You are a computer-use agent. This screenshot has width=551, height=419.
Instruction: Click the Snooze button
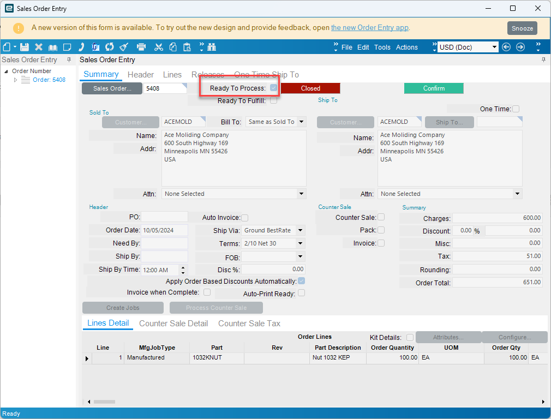tap(522, 28)
